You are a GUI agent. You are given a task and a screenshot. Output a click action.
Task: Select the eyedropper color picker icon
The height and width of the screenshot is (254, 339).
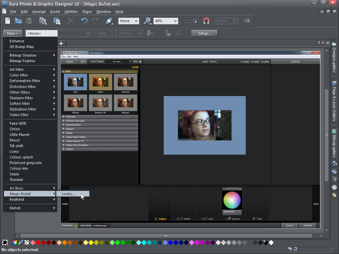(21, 242)
